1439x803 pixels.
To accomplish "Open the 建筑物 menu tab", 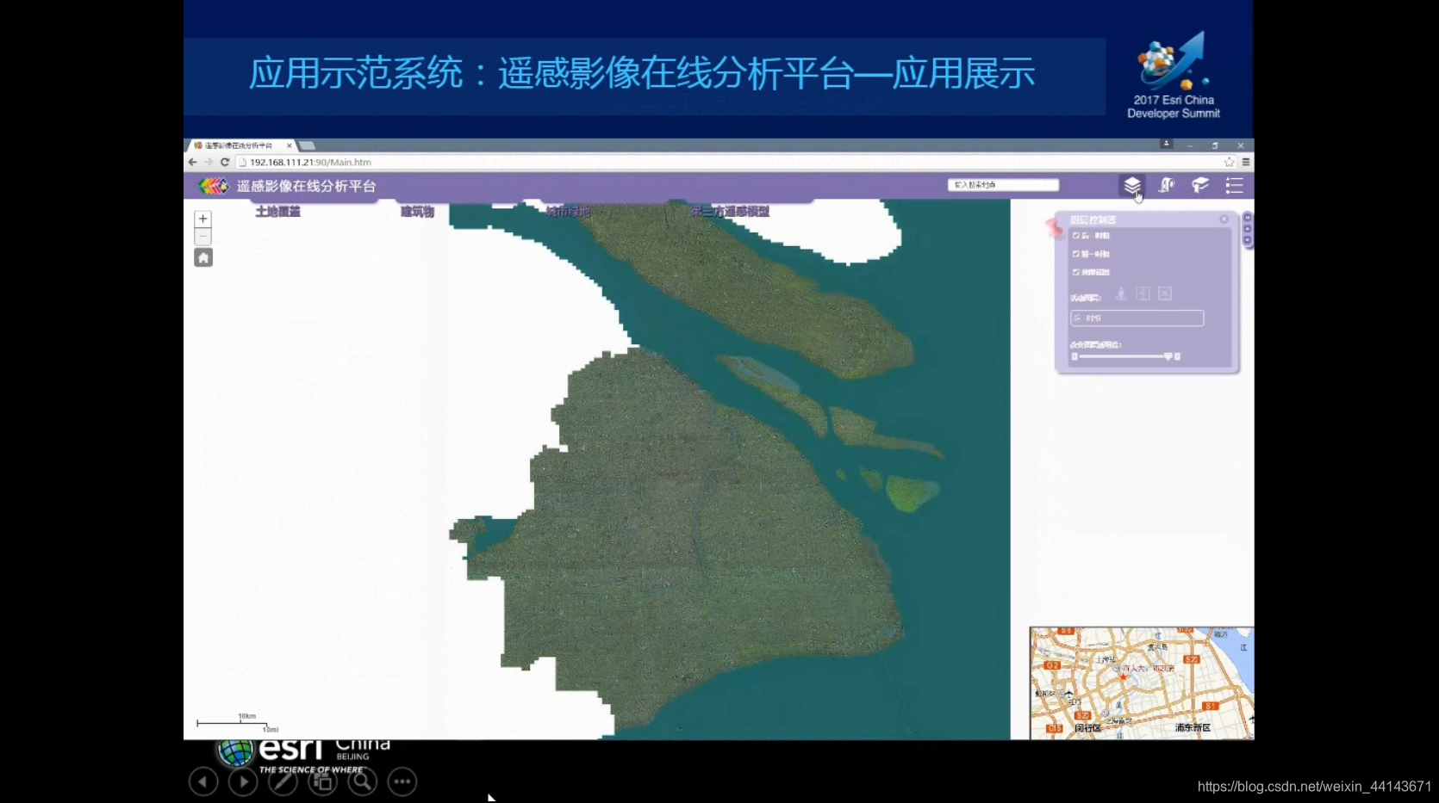I will [417, 212].
